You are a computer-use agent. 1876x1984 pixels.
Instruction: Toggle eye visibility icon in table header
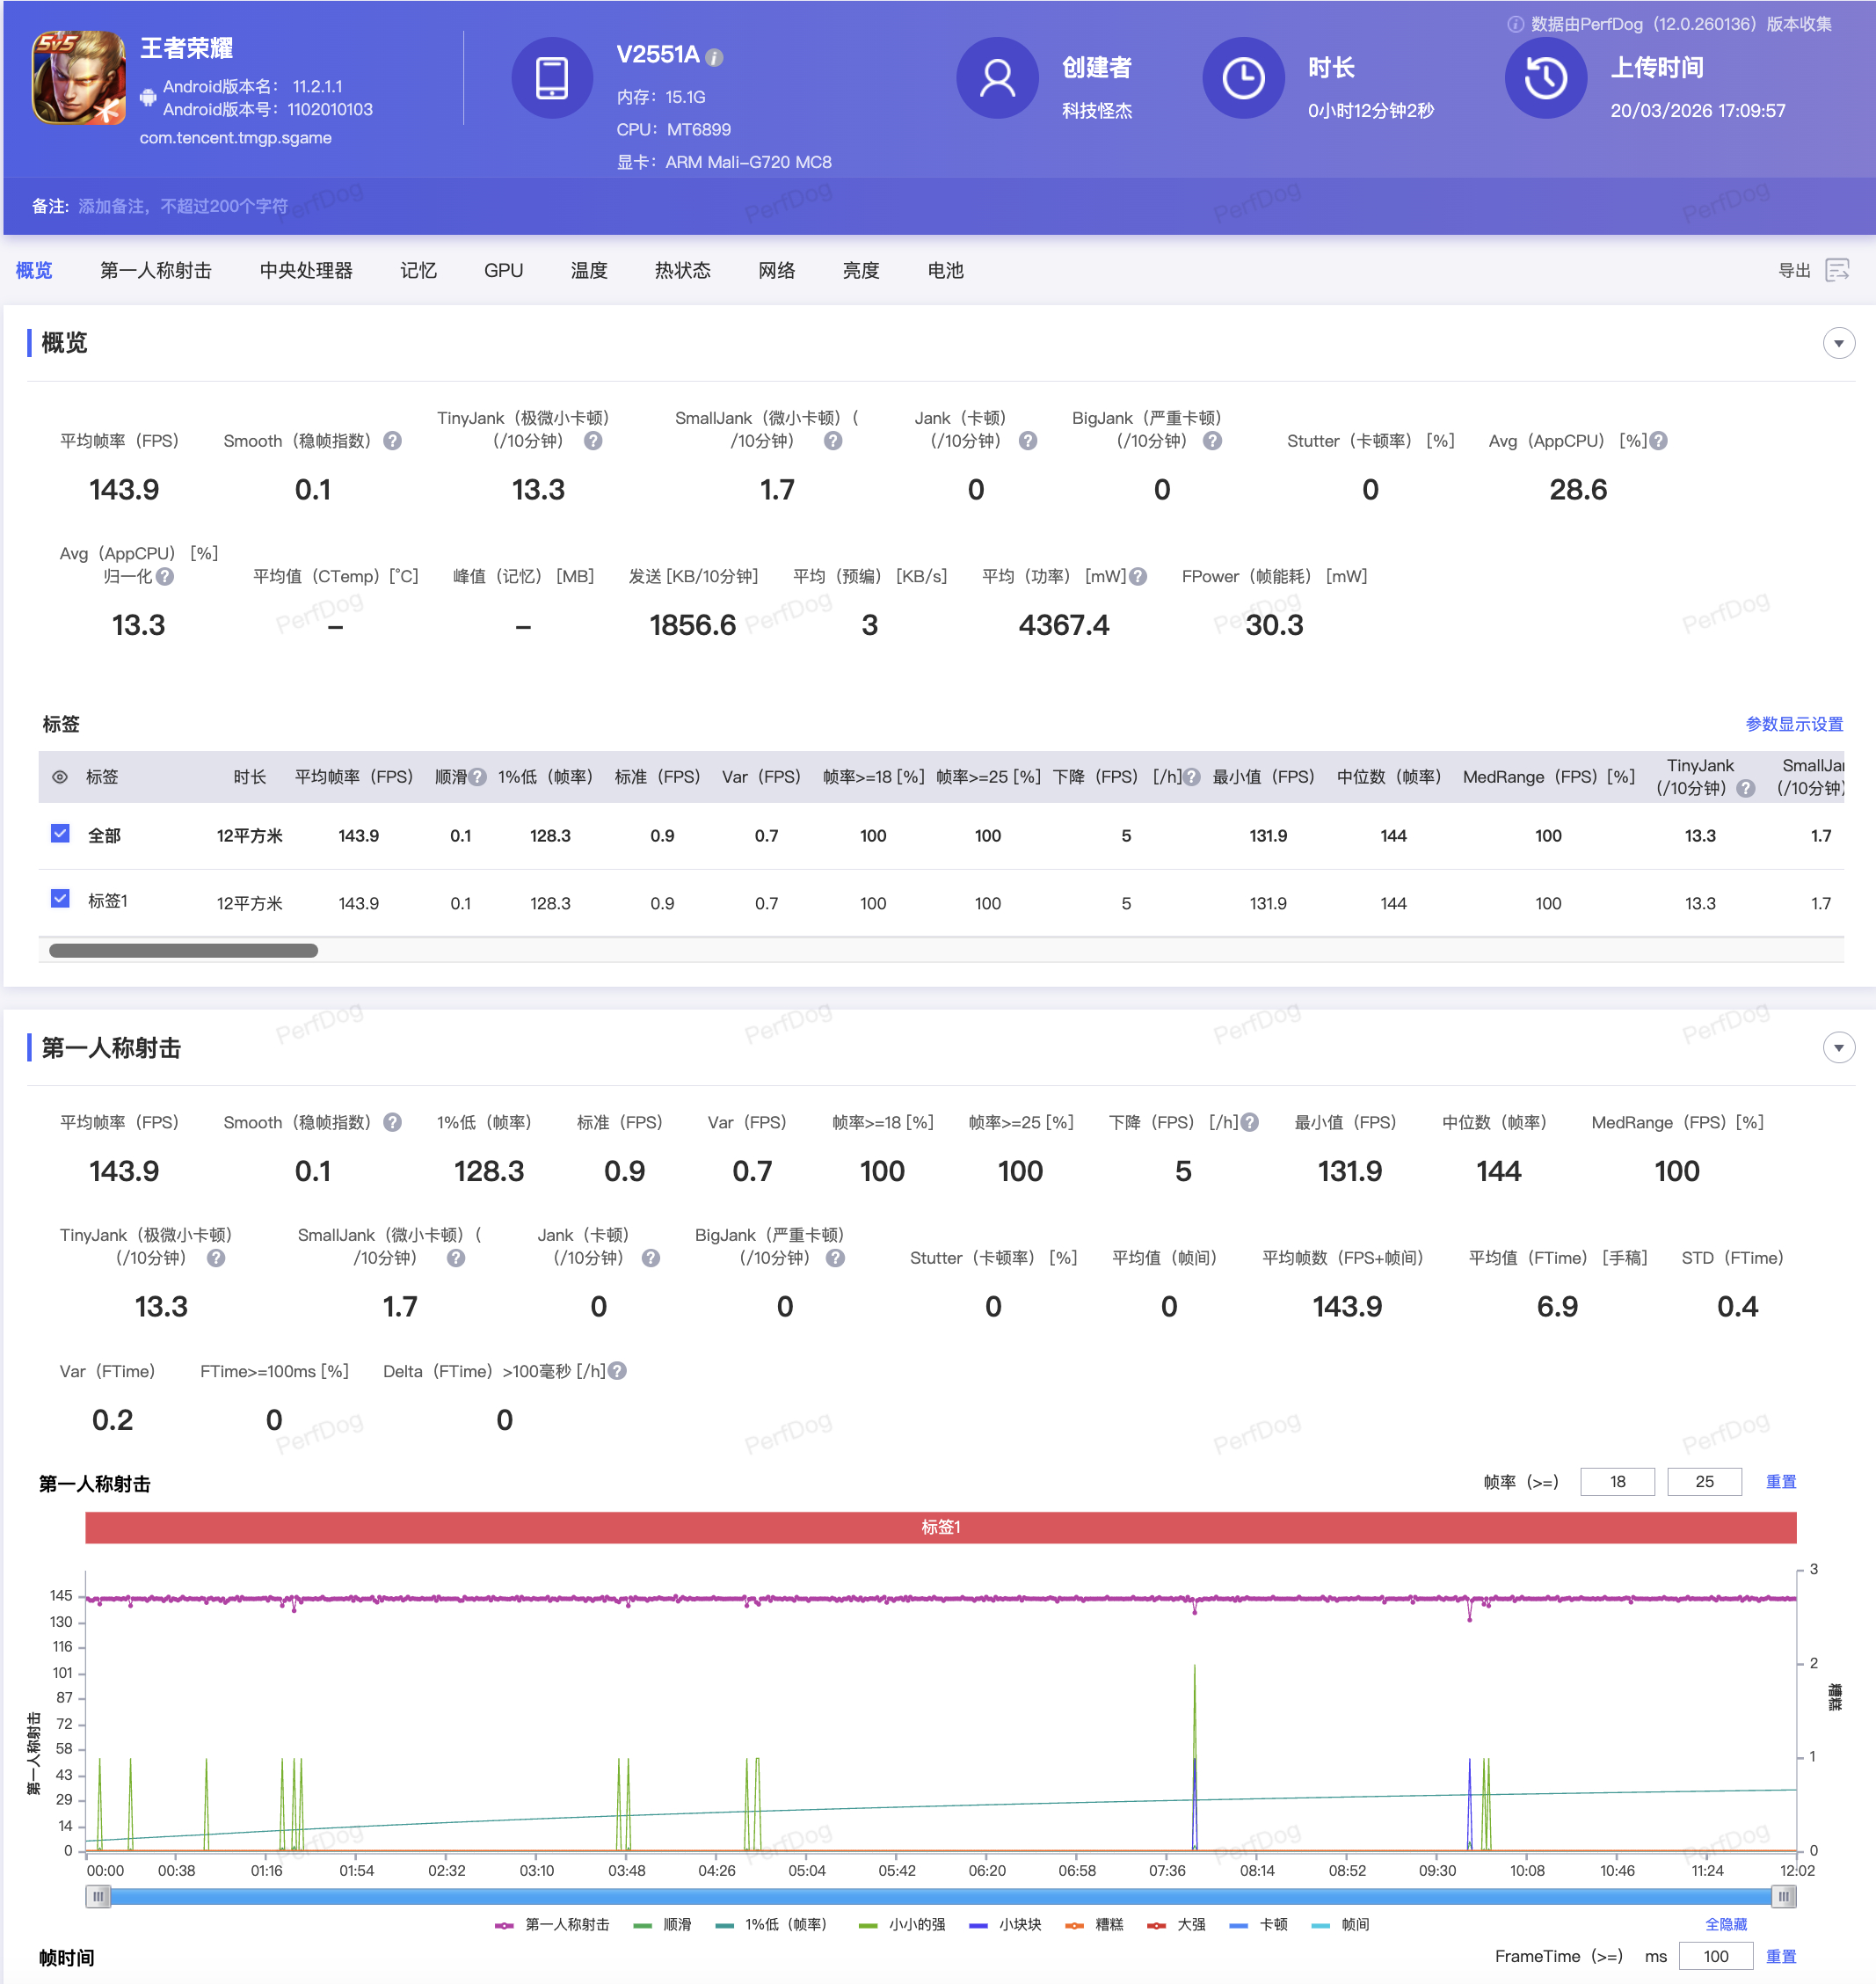[60, 777]
